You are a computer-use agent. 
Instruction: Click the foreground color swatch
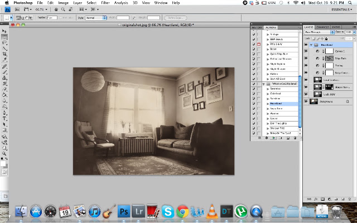coord(3,164)
